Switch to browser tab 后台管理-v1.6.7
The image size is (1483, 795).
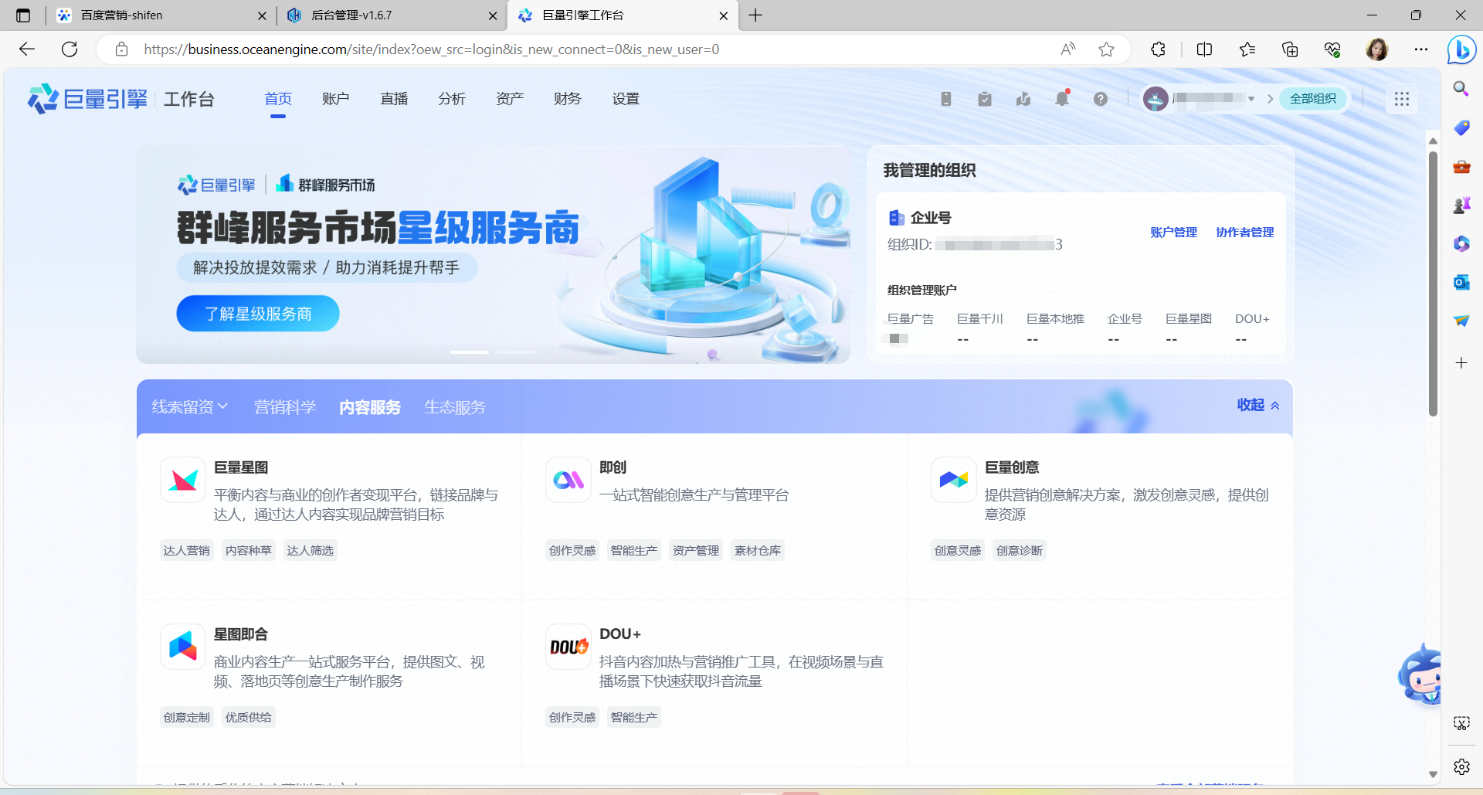[390, 15]
